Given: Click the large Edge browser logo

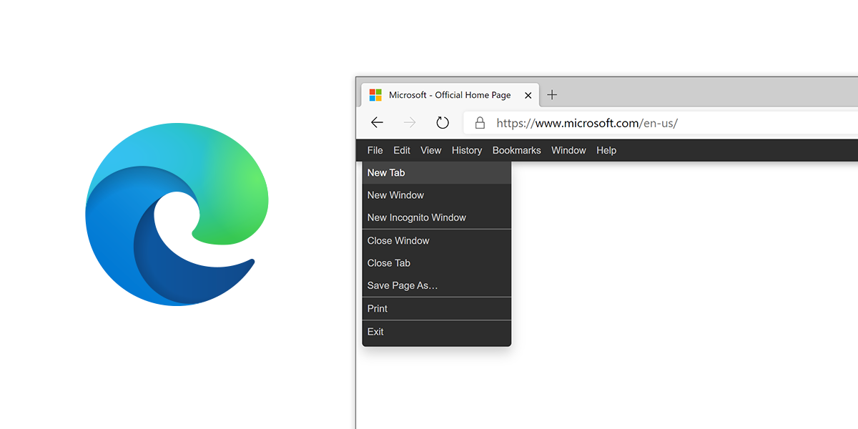Looking at the screenshot, I should [x=177, y=214].
